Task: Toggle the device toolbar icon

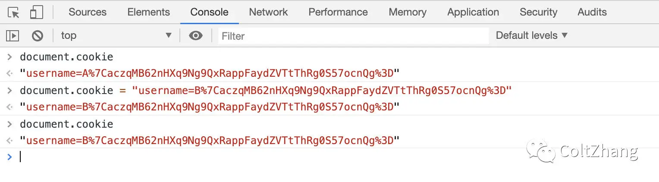Action: pos(36,13)
